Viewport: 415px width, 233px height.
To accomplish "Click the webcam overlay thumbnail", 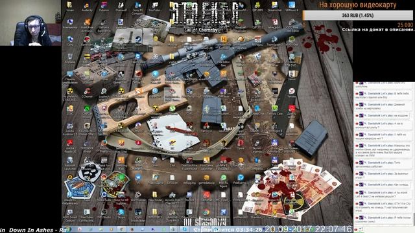I will (30, 23).
